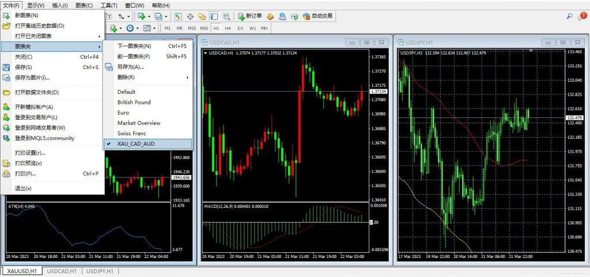
Task: Open the 图表(C) menu
Action: point(84,5)
